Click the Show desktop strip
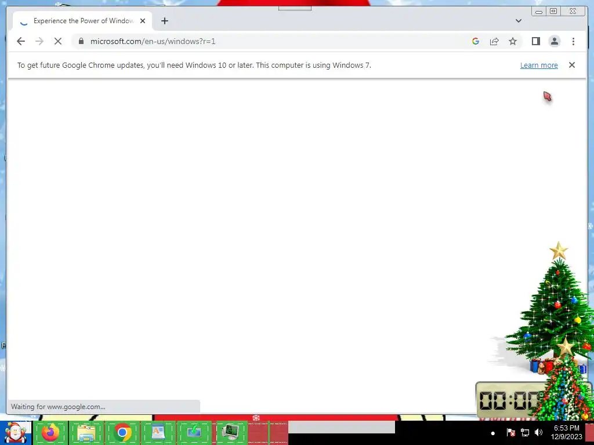The image size is (594, 445). (x=589, y=433)
